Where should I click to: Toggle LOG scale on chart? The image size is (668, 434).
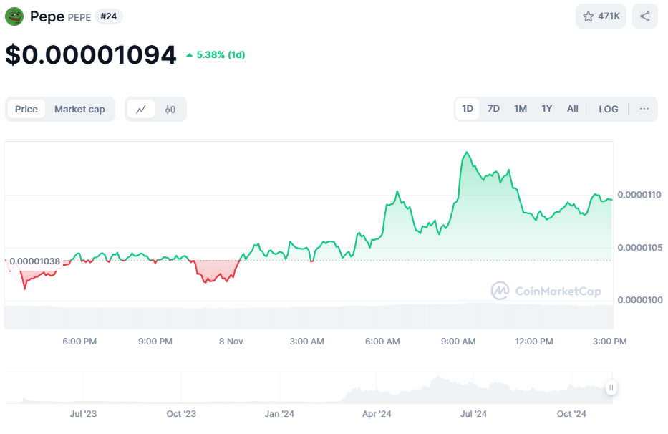[x=609, y=109]
